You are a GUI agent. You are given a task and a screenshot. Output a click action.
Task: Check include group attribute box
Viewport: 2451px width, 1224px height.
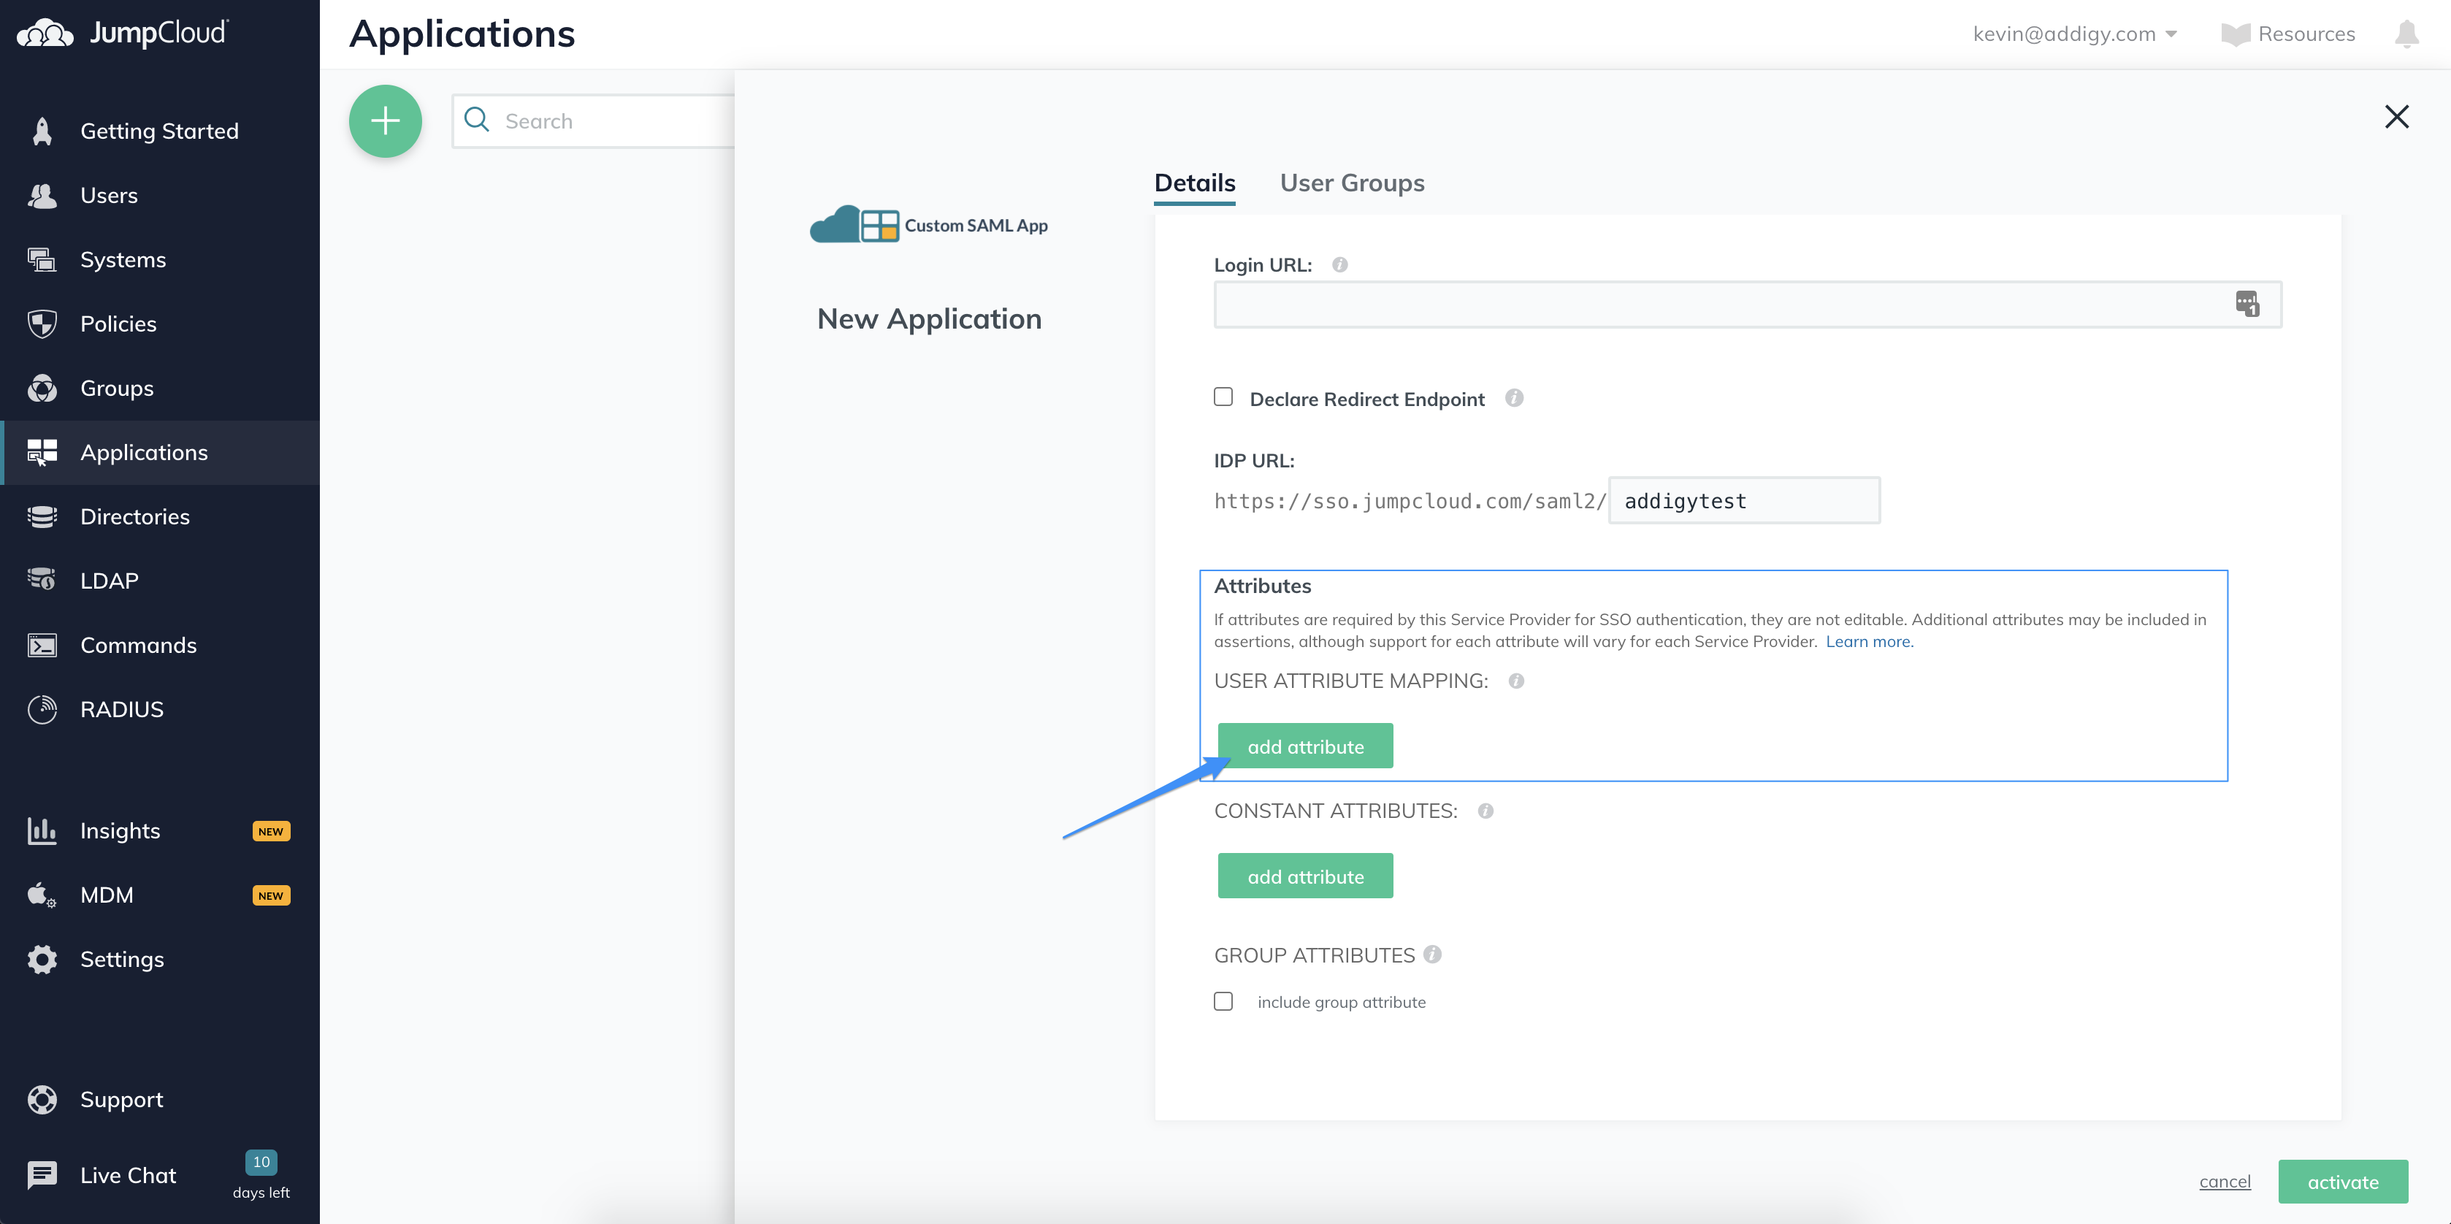pyautogui.click(x=1223, y=1001)
